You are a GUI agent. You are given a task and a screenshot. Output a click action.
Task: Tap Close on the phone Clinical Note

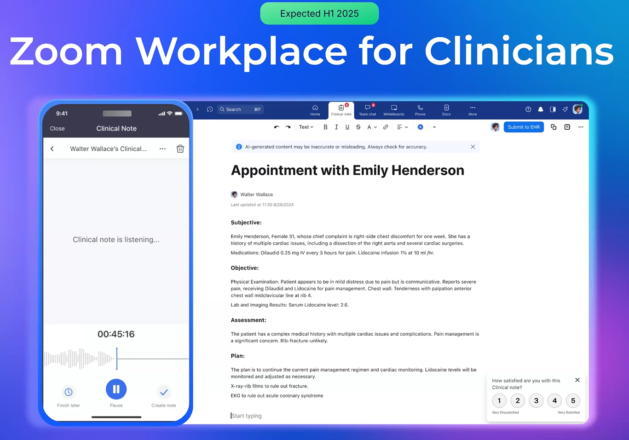coord(57,129)
